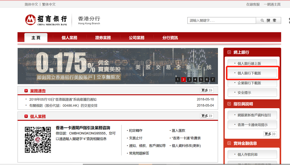
Task: Open the 證券業務 navigation tab
Action: point(103,38)
